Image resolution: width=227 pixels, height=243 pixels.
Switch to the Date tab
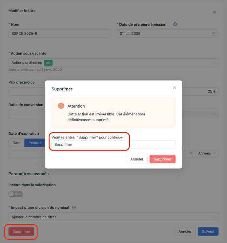coord(17,143)
